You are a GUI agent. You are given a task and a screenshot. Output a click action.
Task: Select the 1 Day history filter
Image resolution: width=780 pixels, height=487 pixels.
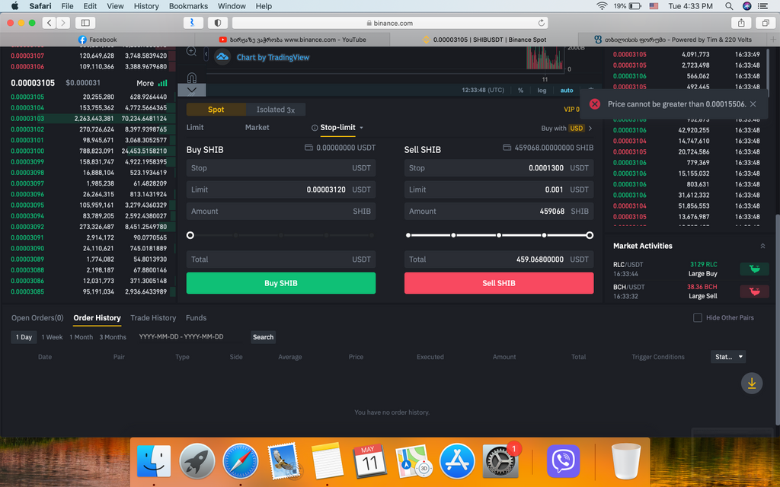(24, 337)
